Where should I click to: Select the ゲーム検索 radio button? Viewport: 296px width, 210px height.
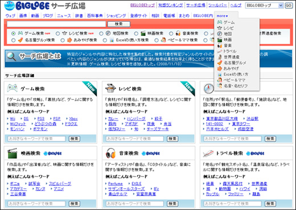[13, 34]
